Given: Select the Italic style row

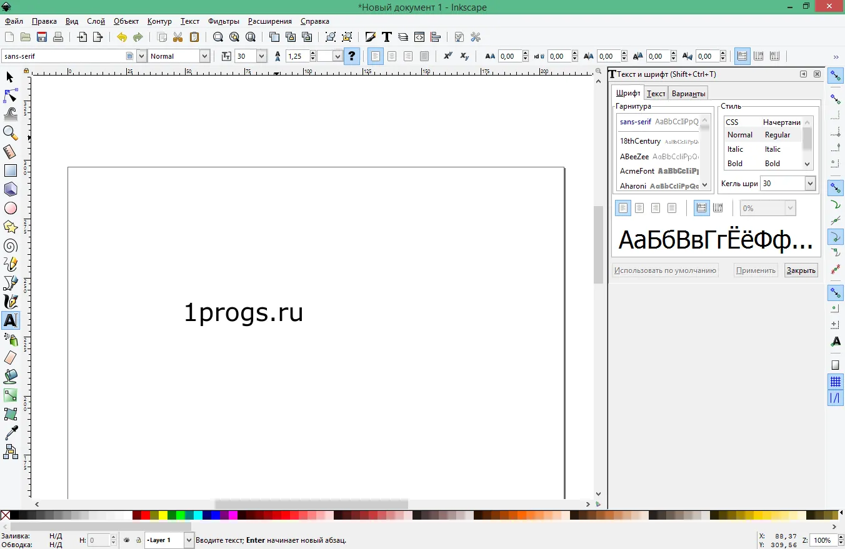Looking at the screenshot, I should point(763,149).
